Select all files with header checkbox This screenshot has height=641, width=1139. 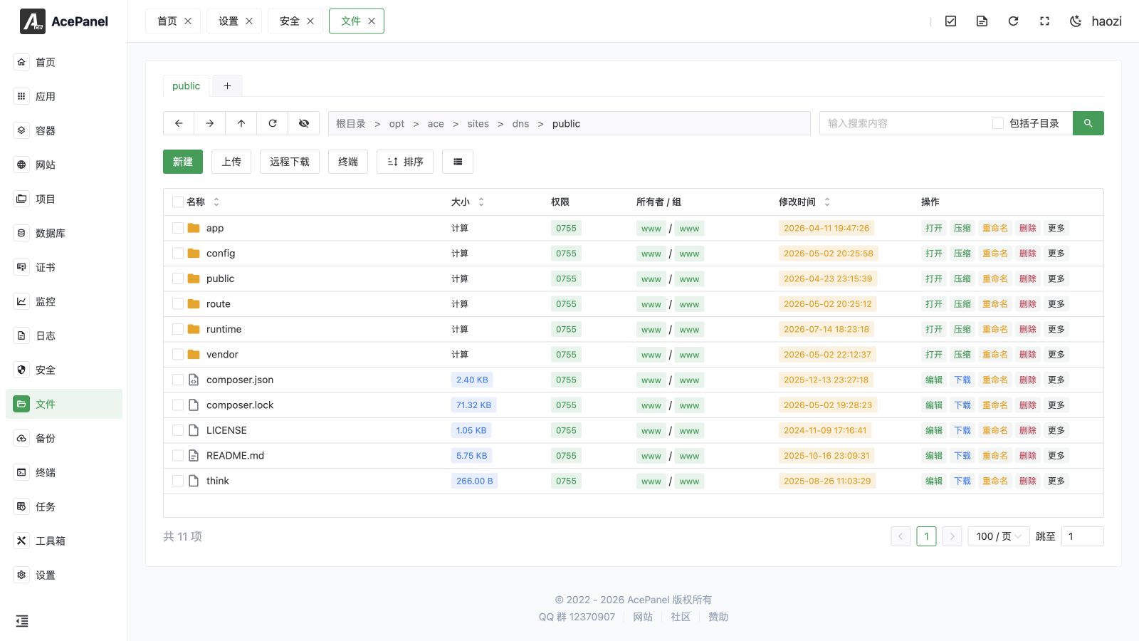pos(178,202)
